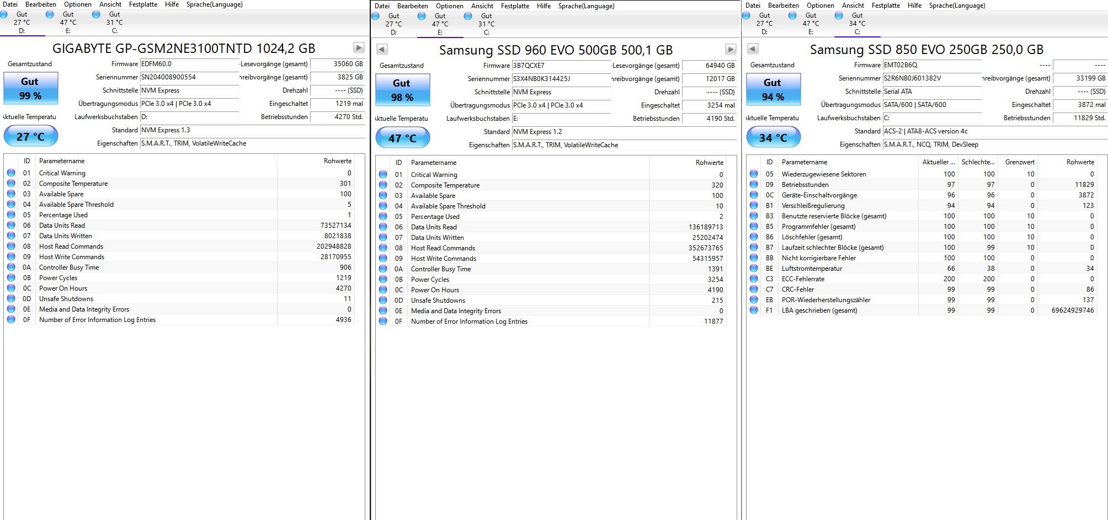Screen dimensions: 1108x520
Task: Select drive C: tab in GIGABYTE window
Action: [114, 23]
